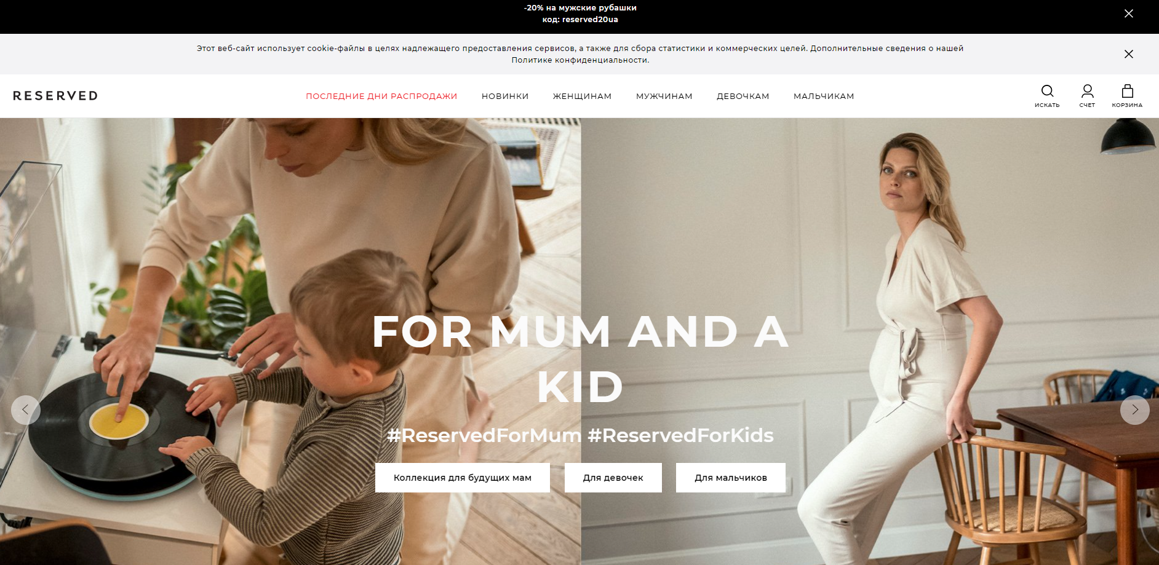Click the Для мальчиков button
Viewport: 1159px width, 565px height.
click(x=731, y=478)
